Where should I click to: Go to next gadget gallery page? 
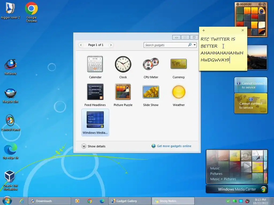tap(111, 45)
